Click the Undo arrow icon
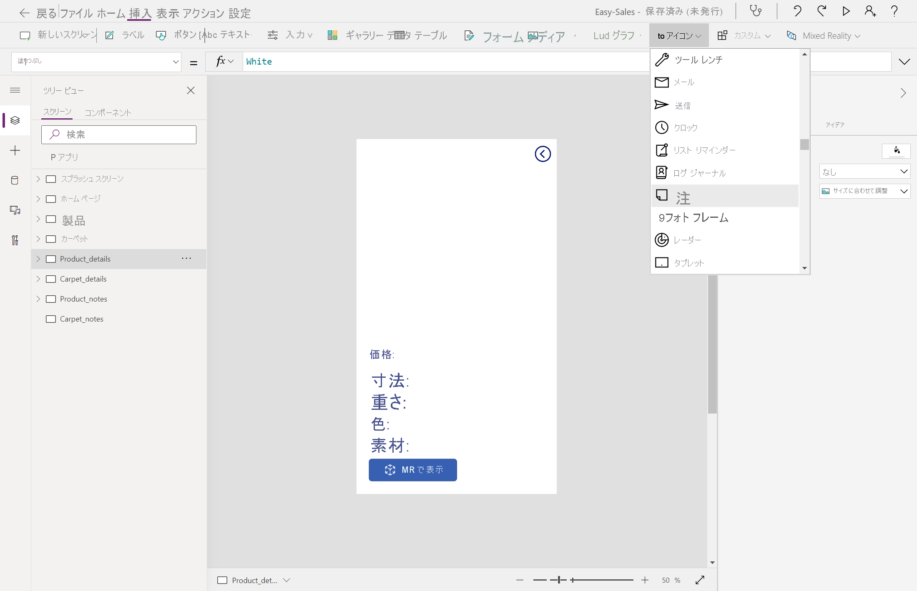The image size is (917, 591). [x=797, y=11]
